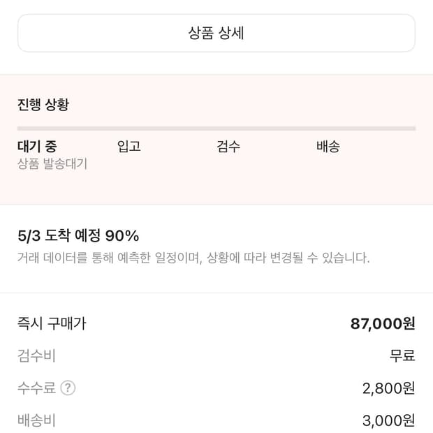Screen dimensions: 433x433
Task: Click the 5/3 도착 예정 90% heading
Action: tap(78, 235)
